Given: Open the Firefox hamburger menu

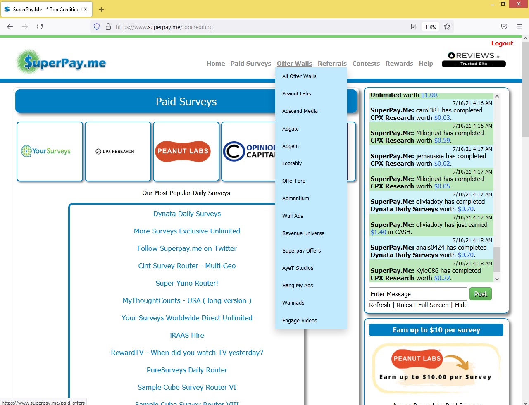Looking at the screenshot, I should [519, 26].
